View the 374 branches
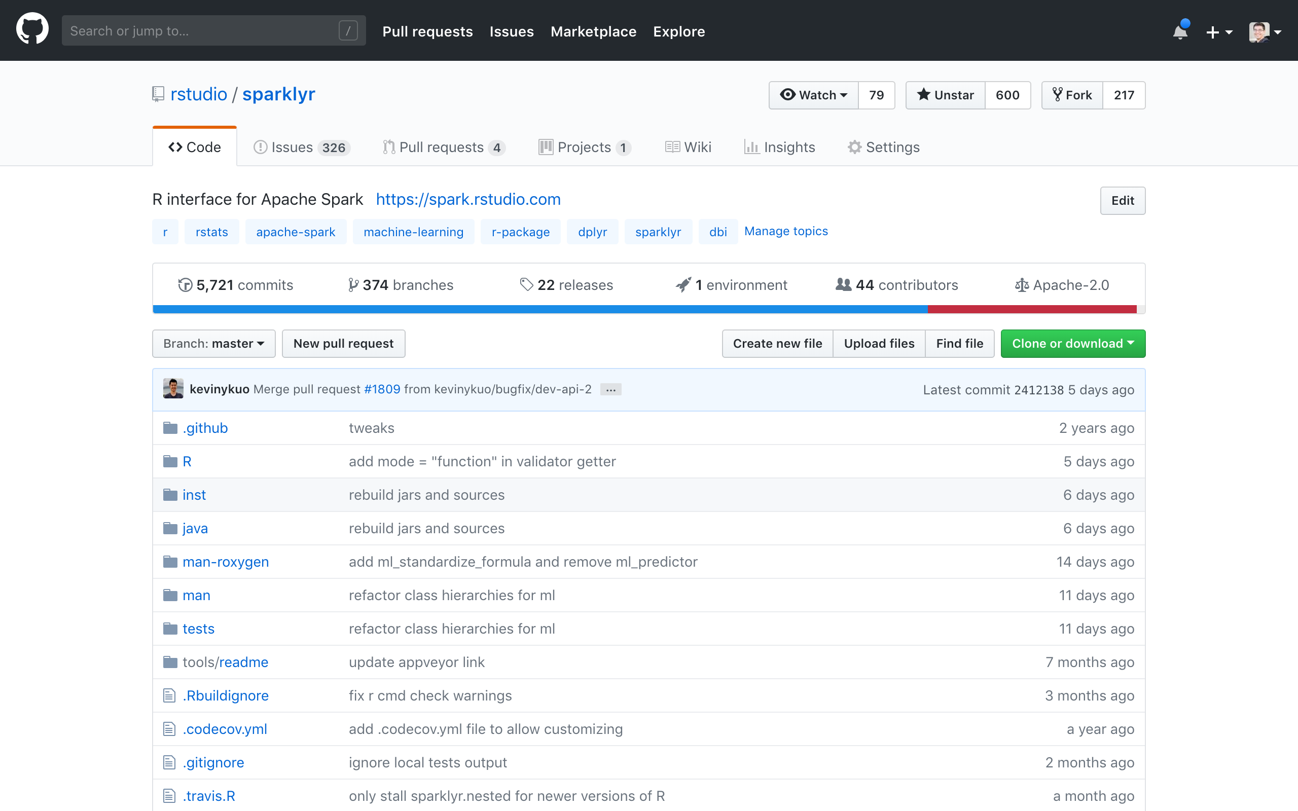The width and height of the screenshot is (1298, 811). click(400, 285)
